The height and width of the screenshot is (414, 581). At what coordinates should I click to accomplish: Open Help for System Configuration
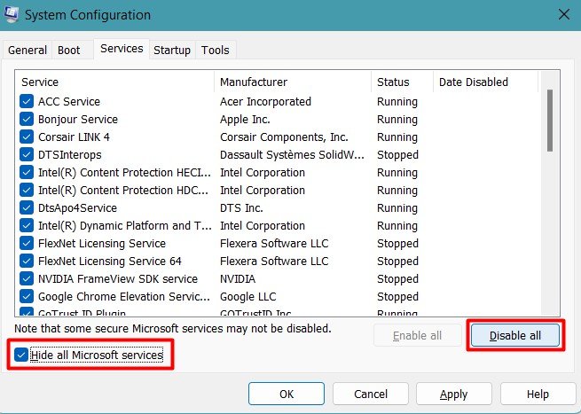click(538, 394)
